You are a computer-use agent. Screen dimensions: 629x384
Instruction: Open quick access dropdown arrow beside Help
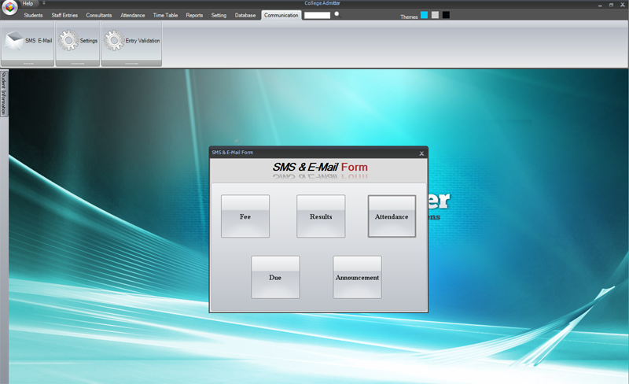(x=44, y=3)
